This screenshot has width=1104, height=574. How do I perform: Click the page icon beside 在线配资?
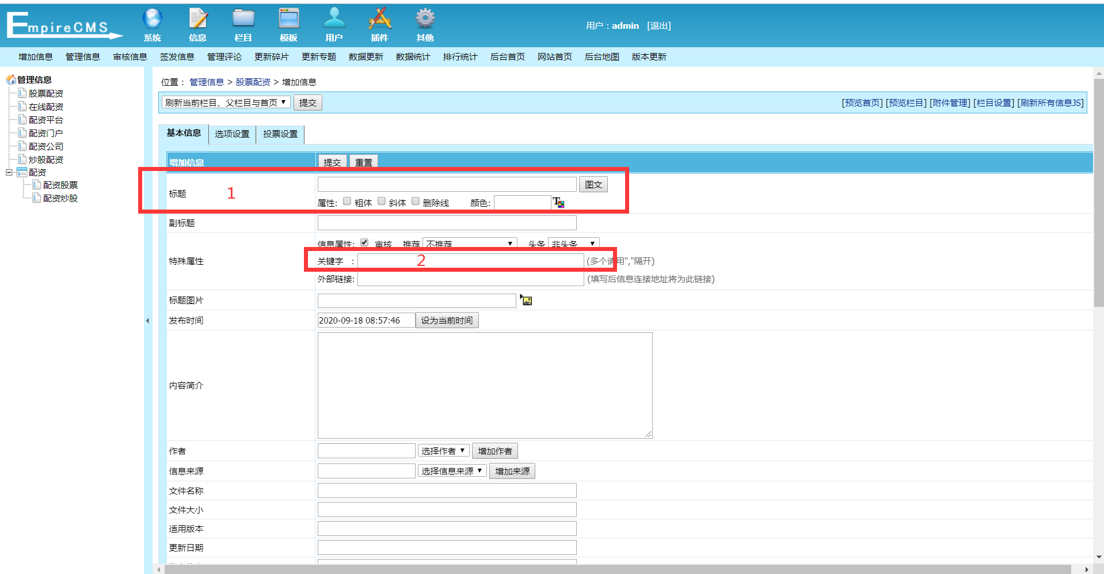22,107
